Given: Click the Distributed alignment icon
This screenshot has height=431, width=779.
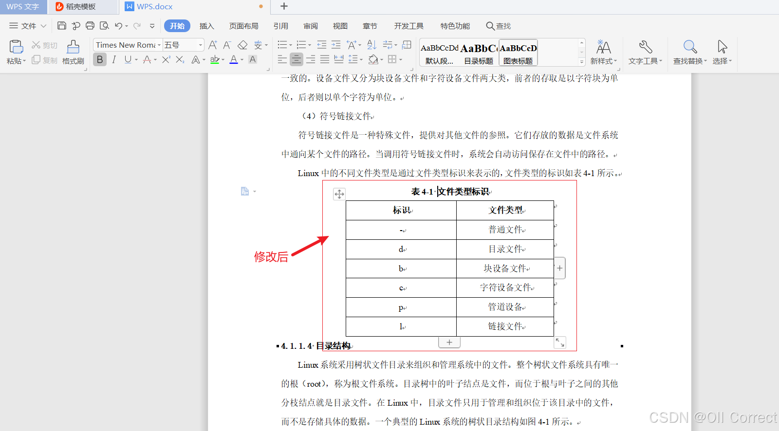Looking at the screenshot, I should point(339,59).
